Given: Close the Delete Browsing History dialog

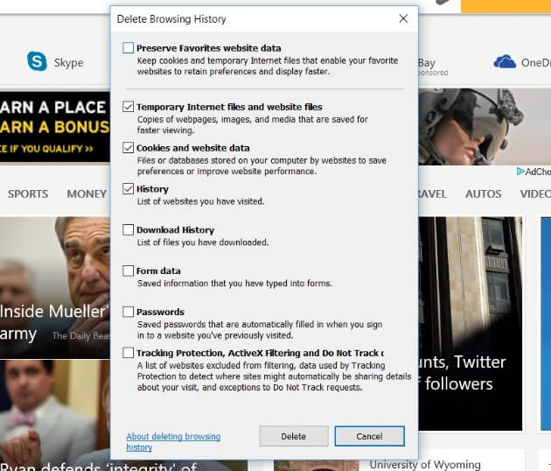Looking at the screenshot, I should [403, 18].
